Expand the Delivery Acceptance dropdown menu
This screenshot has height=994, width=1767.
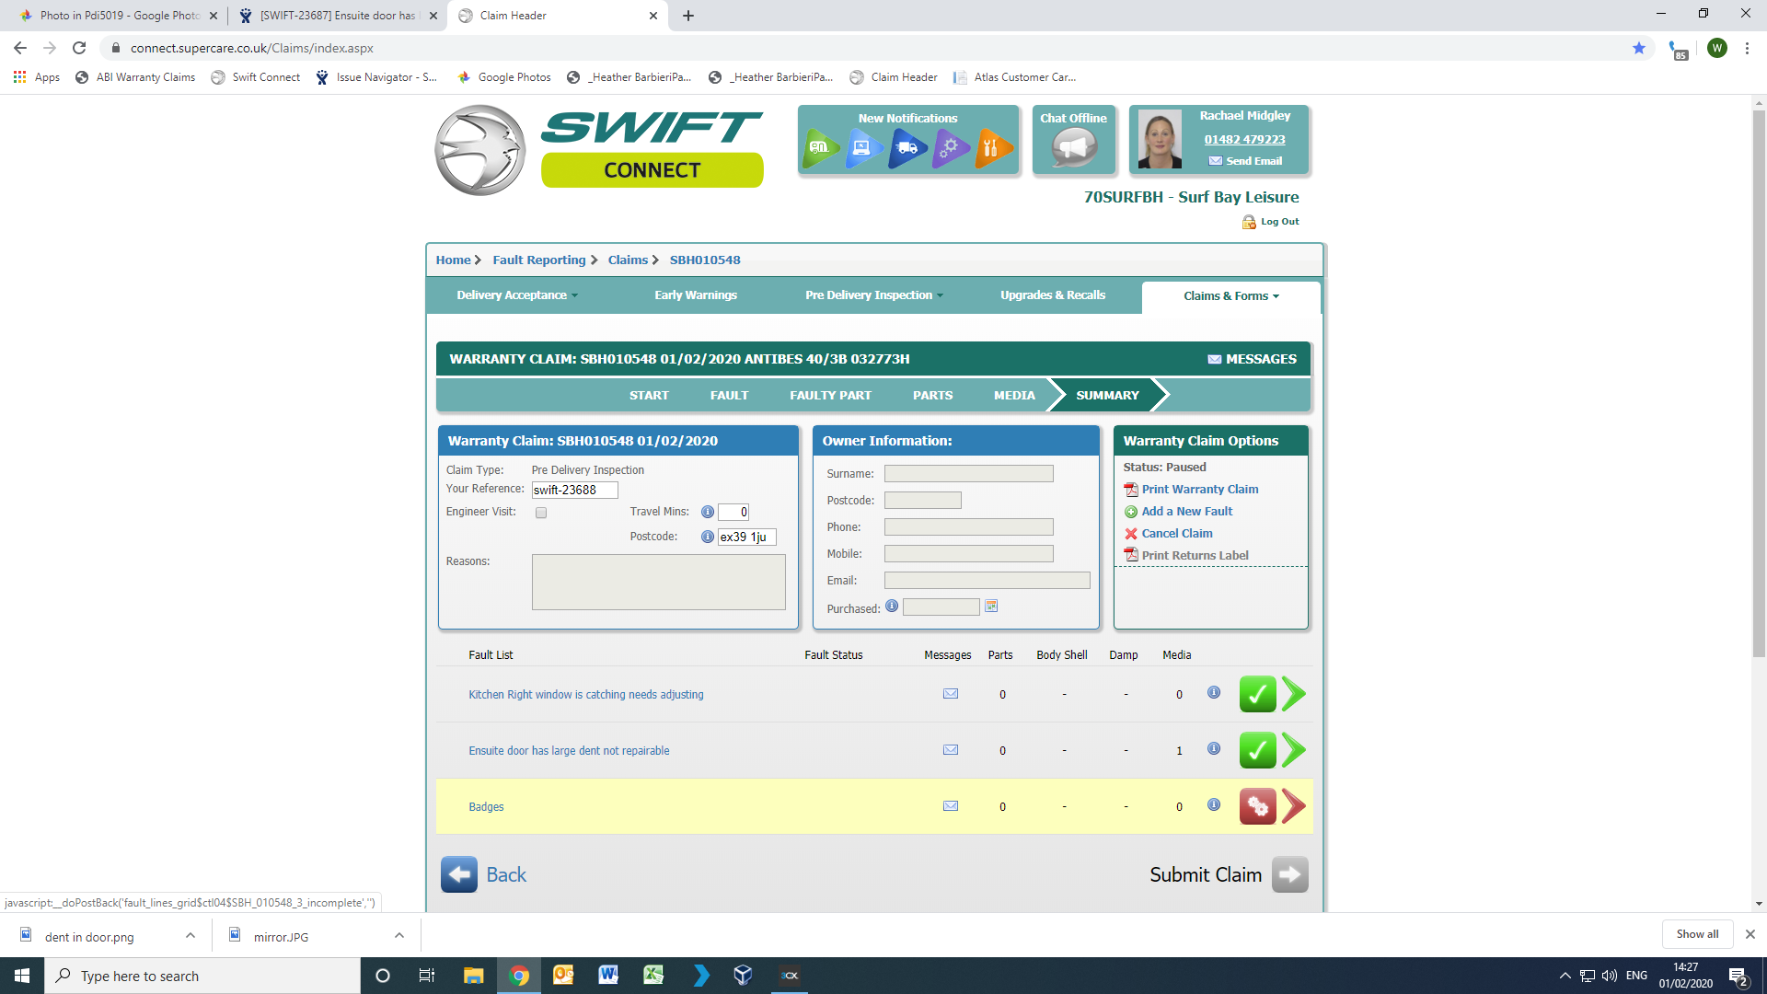[517, 295]
